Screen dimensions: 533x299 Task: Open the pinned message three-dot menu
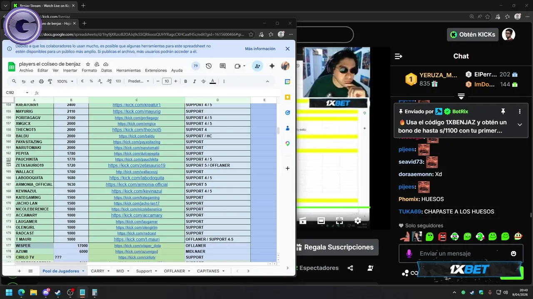click(520, 111)
